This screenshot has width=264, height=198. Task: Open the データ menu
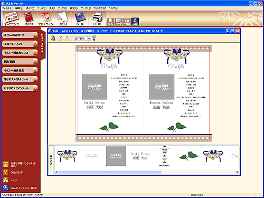point(62,8)
